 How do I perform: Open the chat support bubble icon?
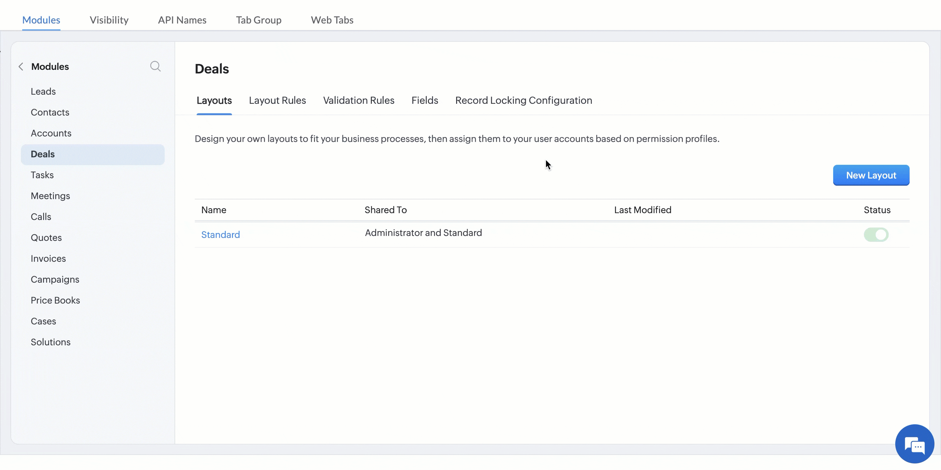click(914, 444)
